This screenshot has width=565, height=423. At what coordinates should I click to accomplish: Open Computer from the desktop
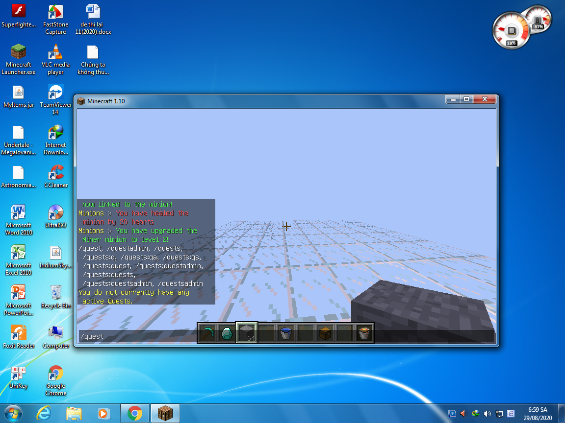click(x=55, y=337)
